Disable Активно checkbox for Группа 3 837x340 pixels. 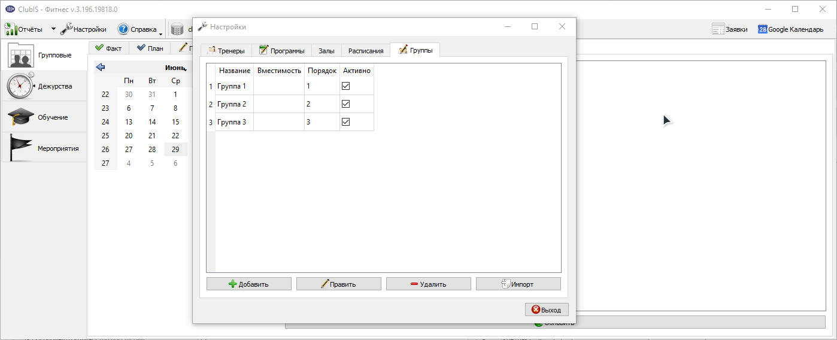coord(345,122)
